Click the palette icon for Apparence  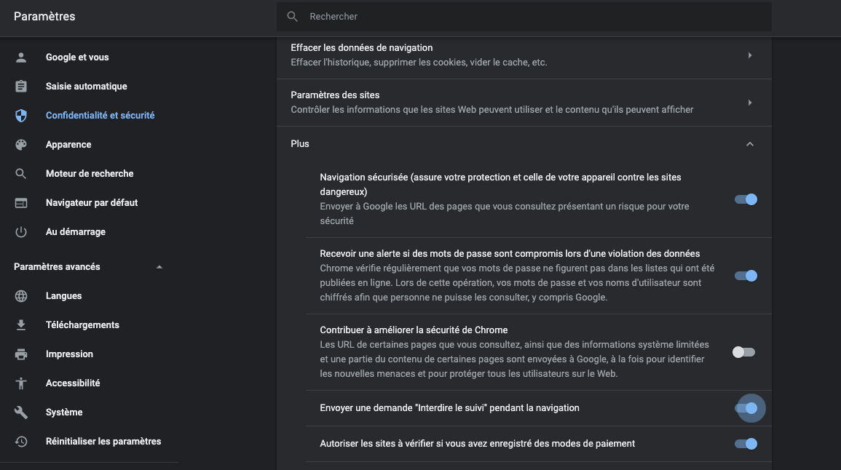(x=21, y=145)
